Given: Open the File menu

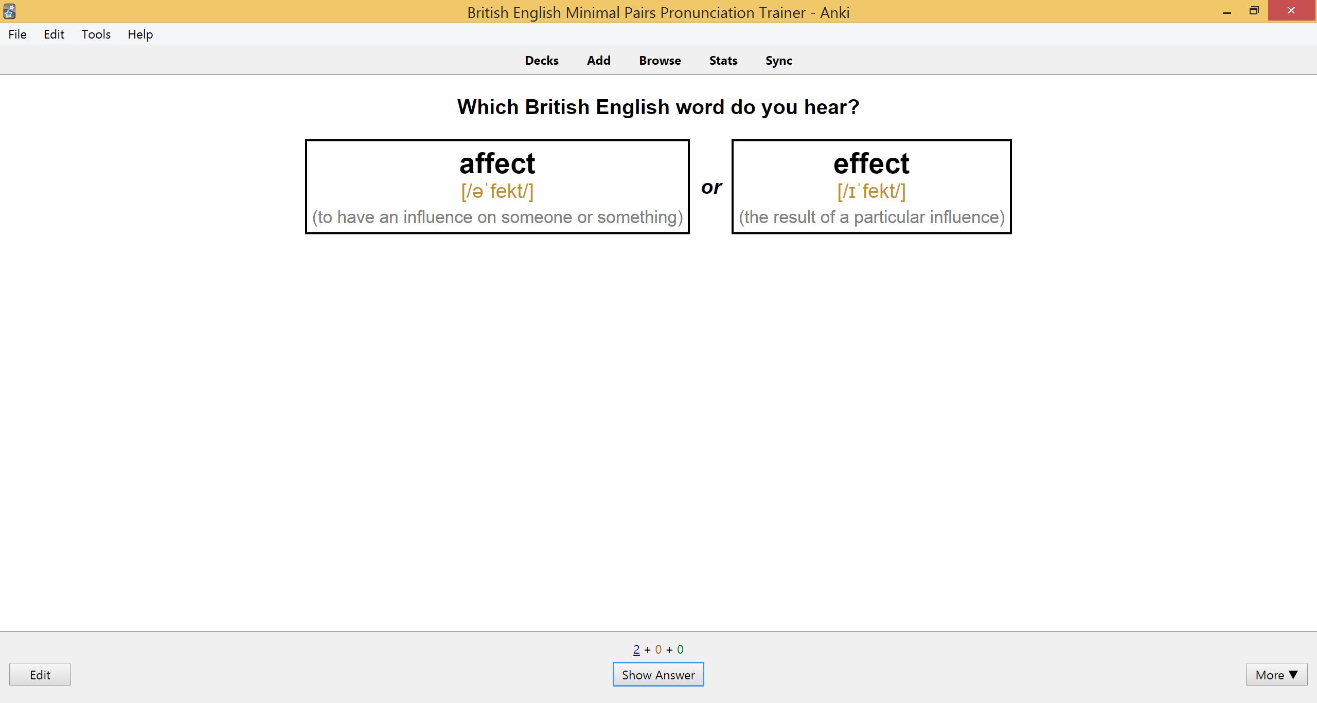Looking at the screenshot, I should point(17,34).
